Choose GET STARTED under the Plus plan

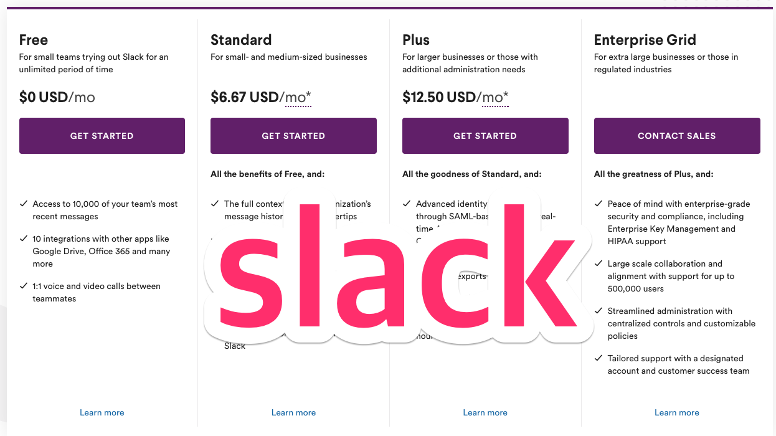[485, 136]
